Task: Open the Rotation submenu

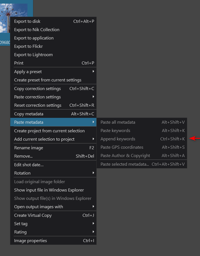Action: coord(53,173)
